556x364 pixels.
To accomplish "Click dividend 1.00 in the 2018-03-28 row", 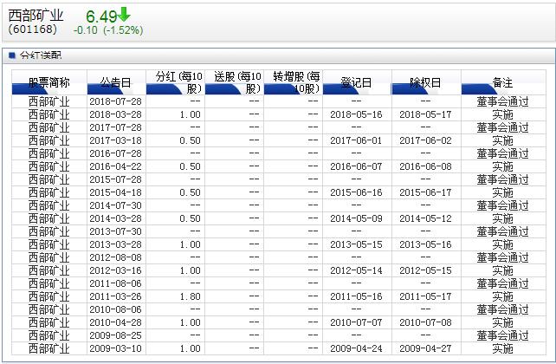I will pyautogui.click(x=190, y=114).
